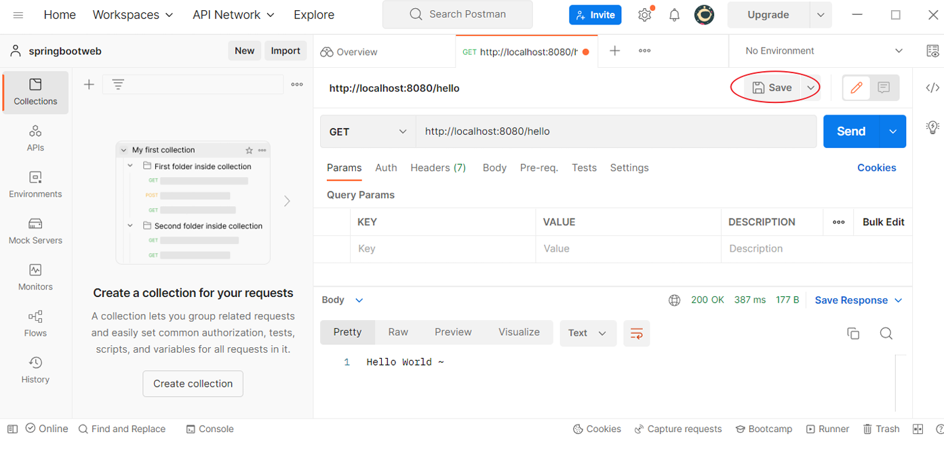Open the settings gear icon

point(645,15)
